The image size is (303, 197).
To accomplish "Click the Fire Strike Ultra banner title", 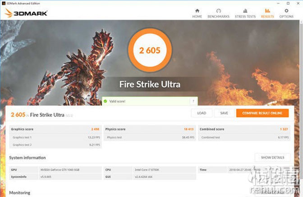I will 150,84.
